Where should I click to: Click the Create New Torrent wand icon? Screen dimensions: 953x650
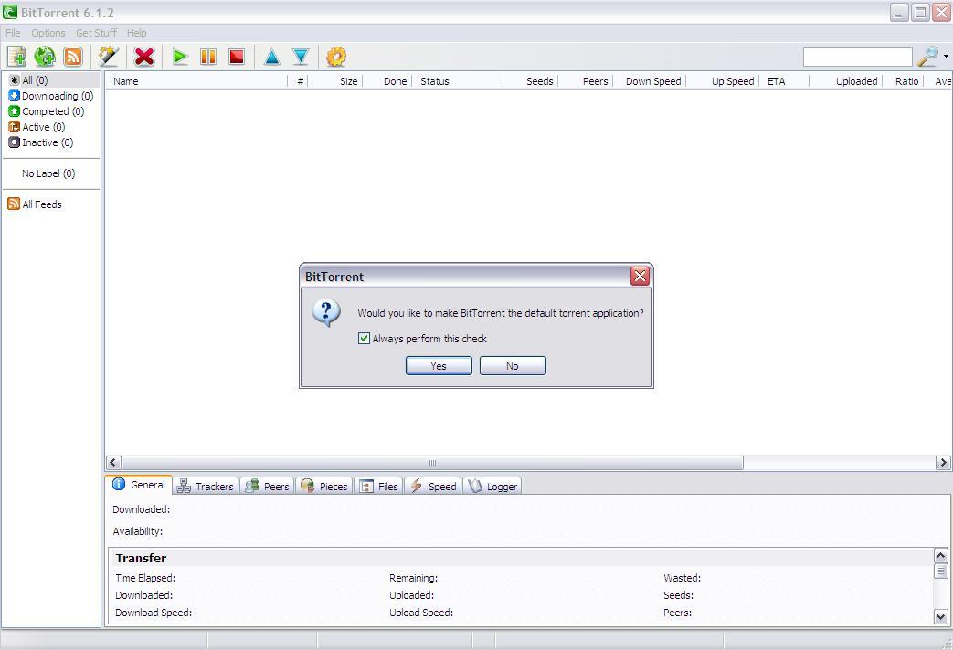[x=108, y=58]
